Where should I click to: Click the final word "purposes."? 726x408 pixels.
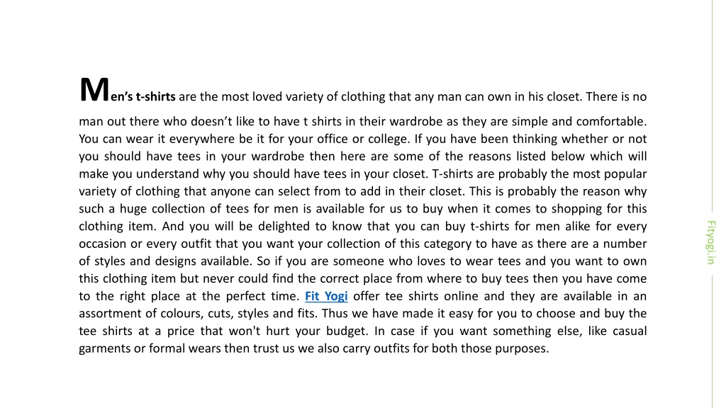click(522, 348)
